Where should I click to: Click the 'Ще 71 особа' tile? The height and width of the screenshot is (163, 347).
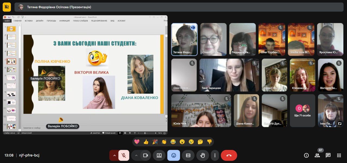point(303,111)
